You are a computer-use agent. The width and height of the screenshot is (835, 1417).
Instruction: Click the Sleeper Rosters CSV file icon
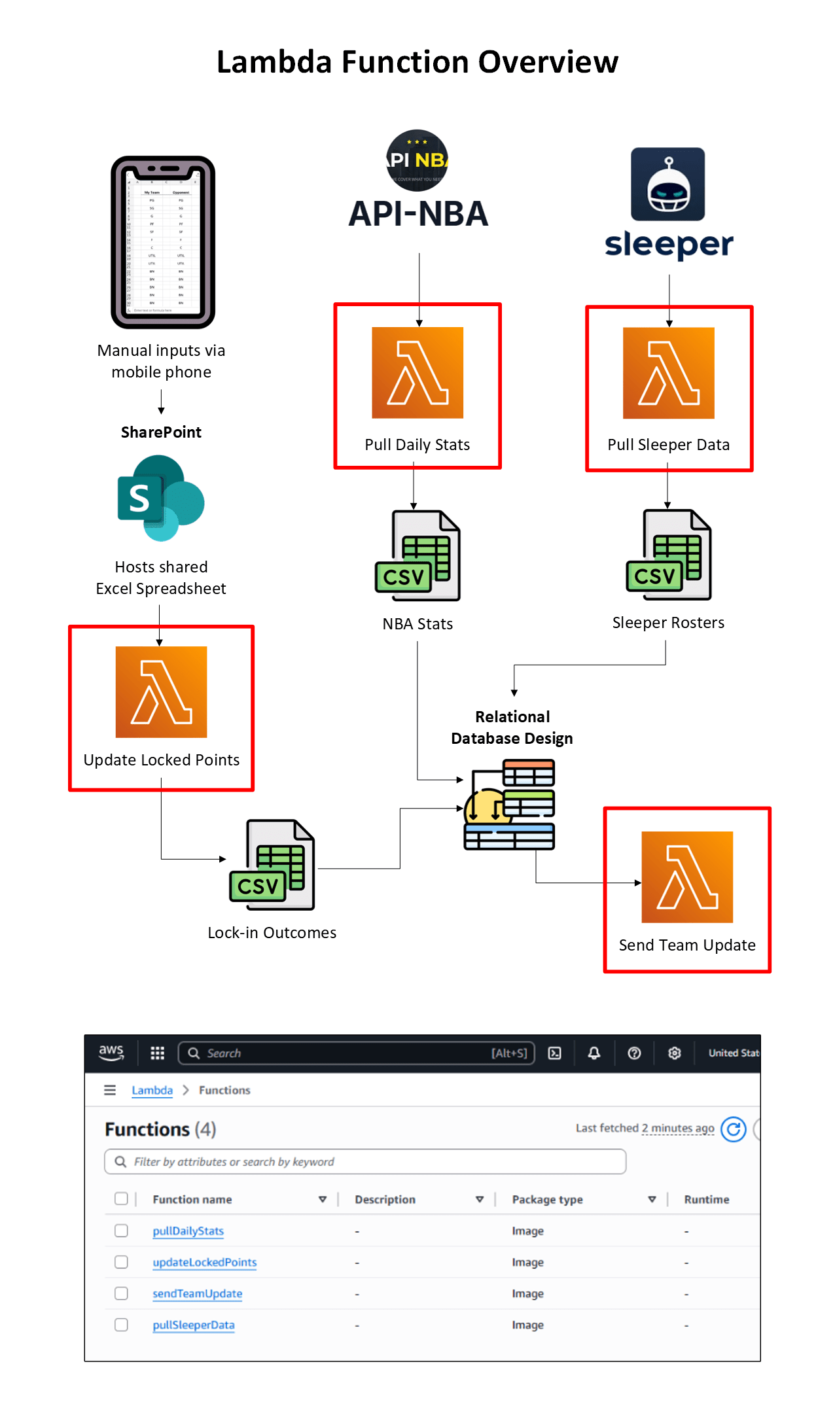[x=669, y=555]
